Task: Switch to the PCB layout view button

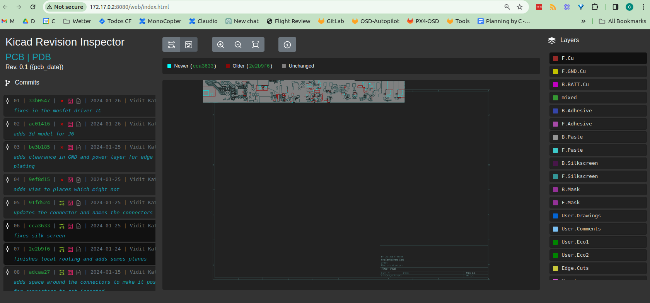Action: [189, 45]
